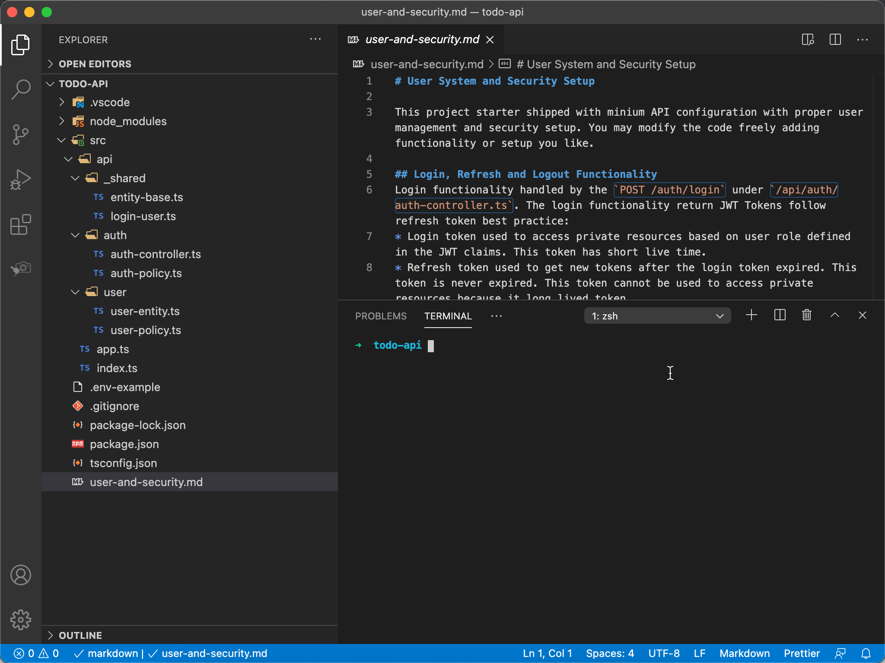Screen dimensions: 885x663
Task: Click the feedback icon in status bar
Action: 840,654
